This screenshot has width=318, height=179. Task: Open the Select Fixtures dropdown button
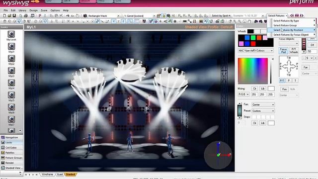click(277, 15)
